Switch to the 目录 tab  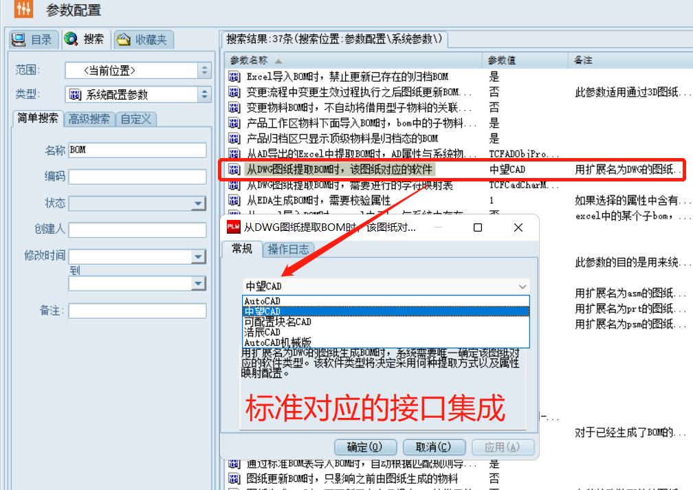[x=33, y=40]
